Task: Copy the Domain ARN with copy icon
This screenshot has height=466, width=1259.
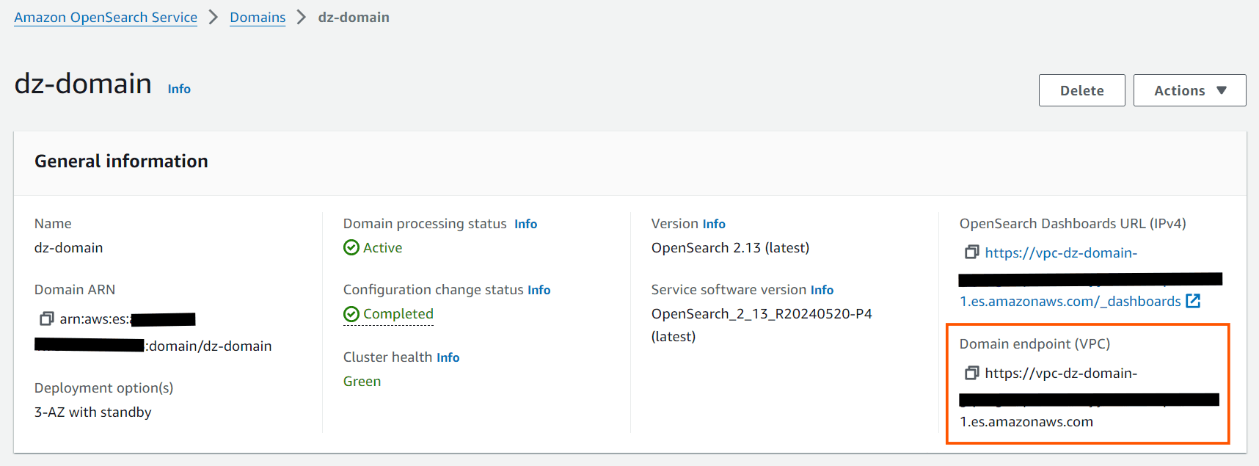Action: (x=46, y=318)
